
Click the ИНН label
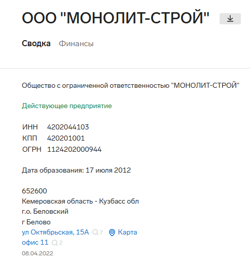30,127
